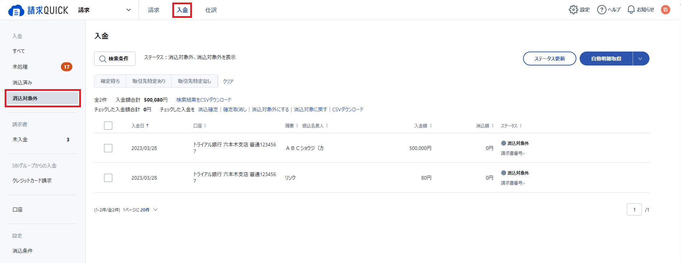The width and height of the screenshot is (681, 263).
Task: Open notifications bell お知らせ
Action: [631, 10]
